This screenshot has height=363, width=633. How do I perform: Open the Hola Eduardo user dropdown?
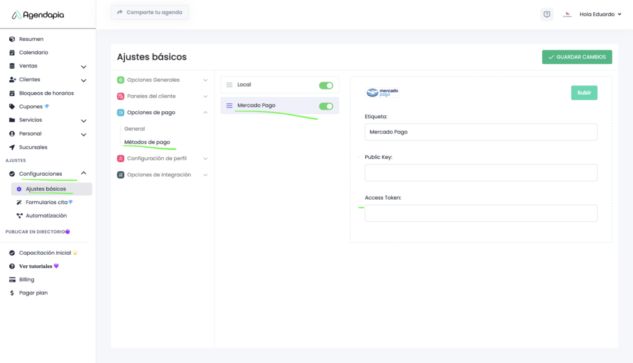click(600, 14)
